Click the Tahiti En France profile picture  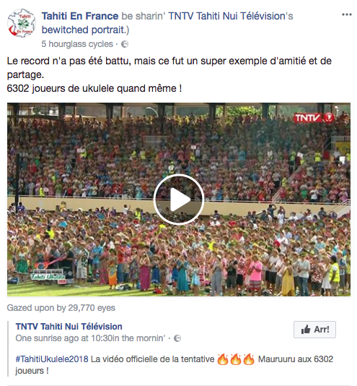click(22, 23)
